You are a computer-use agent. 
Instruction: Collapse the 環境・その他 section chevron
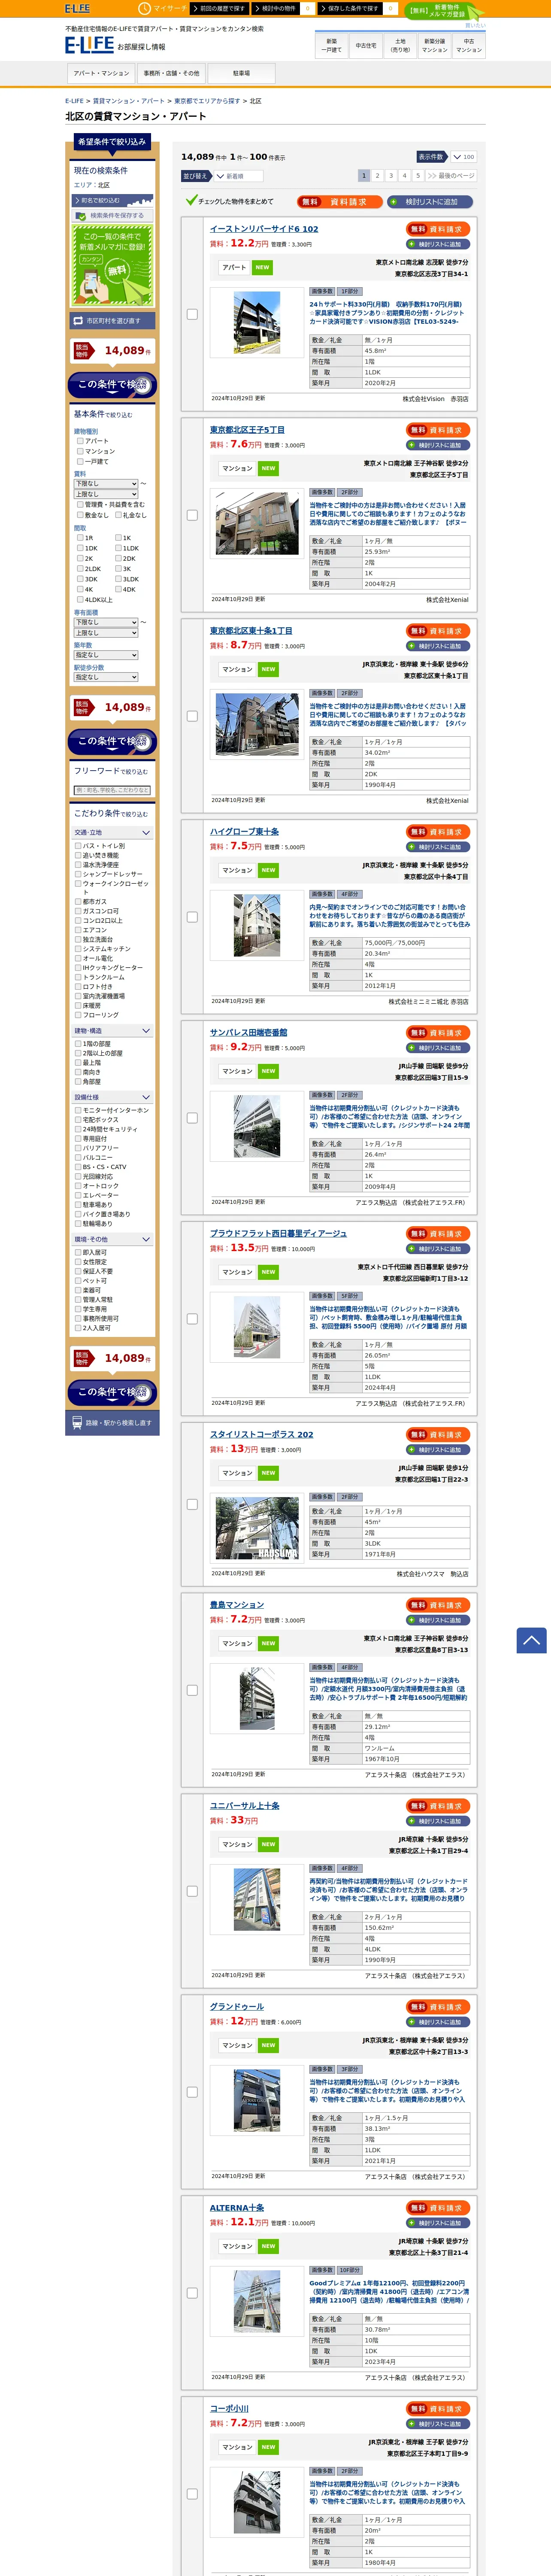146,1240
